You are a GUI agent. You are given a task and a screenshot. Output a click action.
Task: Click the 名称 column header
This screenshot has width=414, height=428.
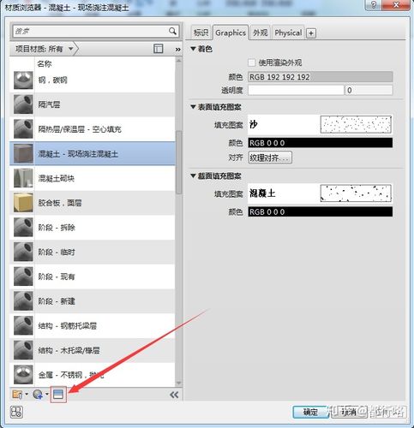pyautogui.click(x=45, y=64)
